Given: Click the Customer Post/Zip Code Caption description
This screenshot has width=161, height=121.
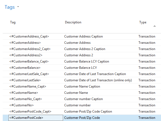Looking at the screenshot, I should pyautogui.click(x=88, y=111).
